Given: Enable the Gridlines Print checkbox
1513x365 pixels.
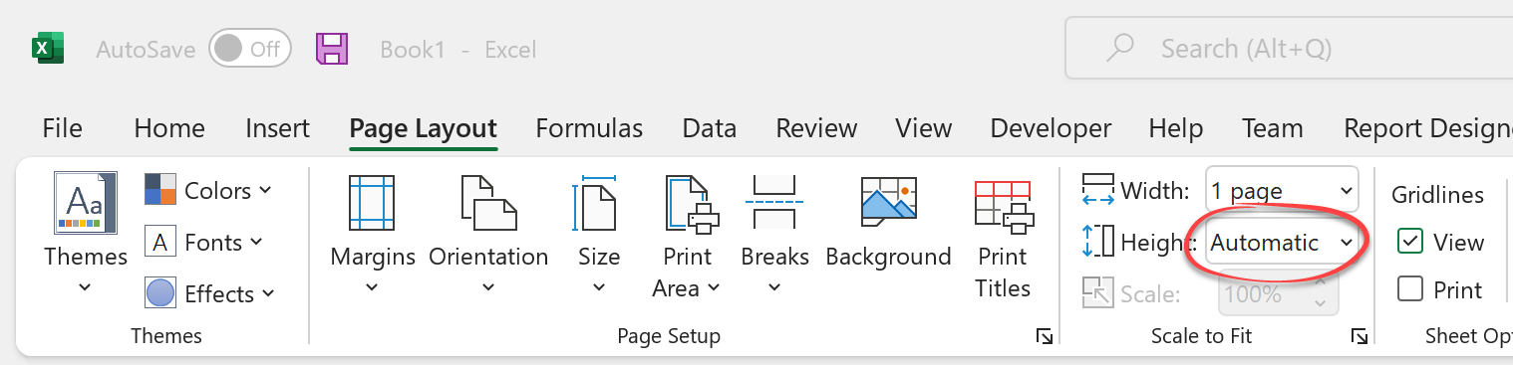Looking at the screenshot, I should coord(1410,289).
